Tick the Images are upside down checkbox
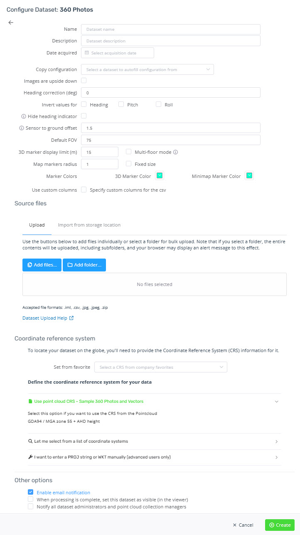Viewport: 300px width, 535px height. click(x=84, y=81)
